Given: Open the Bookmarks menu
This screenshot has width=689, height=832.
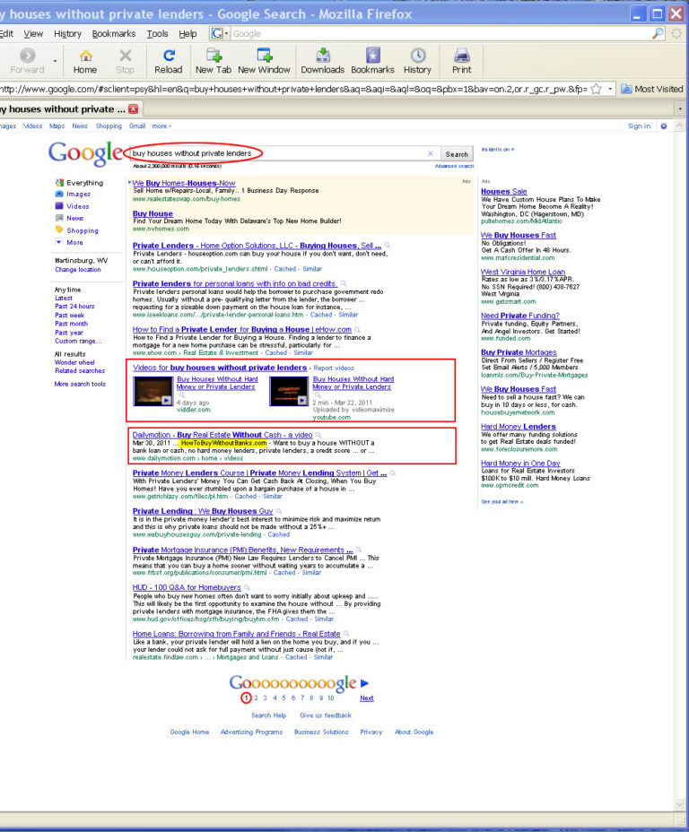Looking at the screenshot, I should 114,33.
